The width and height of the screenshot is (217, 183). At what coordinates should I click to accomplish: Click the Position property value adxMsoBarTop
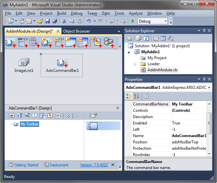click(189, 142)
